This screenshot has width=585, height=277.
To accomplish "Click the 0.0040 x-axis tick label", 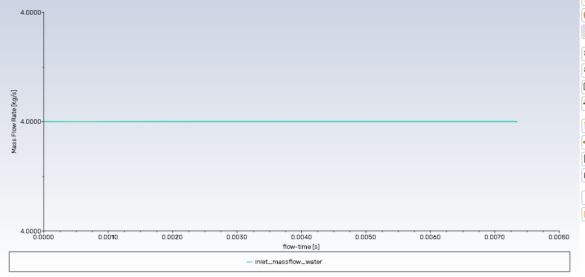I will click(x=301, y=237).
